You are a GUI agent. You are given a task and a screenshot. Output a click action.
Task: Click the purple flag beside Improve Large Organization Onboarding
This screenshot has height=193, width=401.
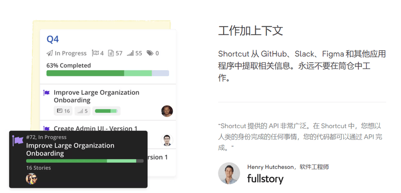pos(46,93)
